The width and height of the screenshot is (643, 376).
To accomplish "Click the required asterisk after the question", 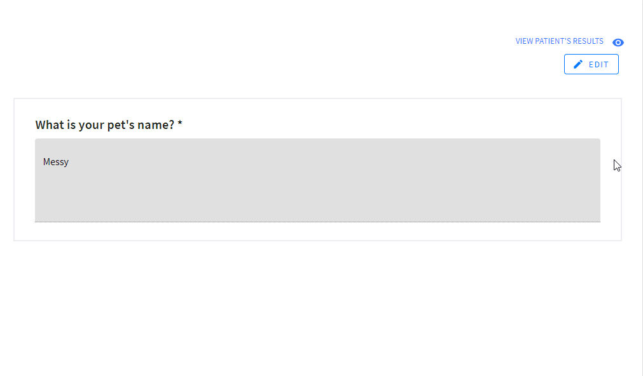I will click(x=180, y=124).
